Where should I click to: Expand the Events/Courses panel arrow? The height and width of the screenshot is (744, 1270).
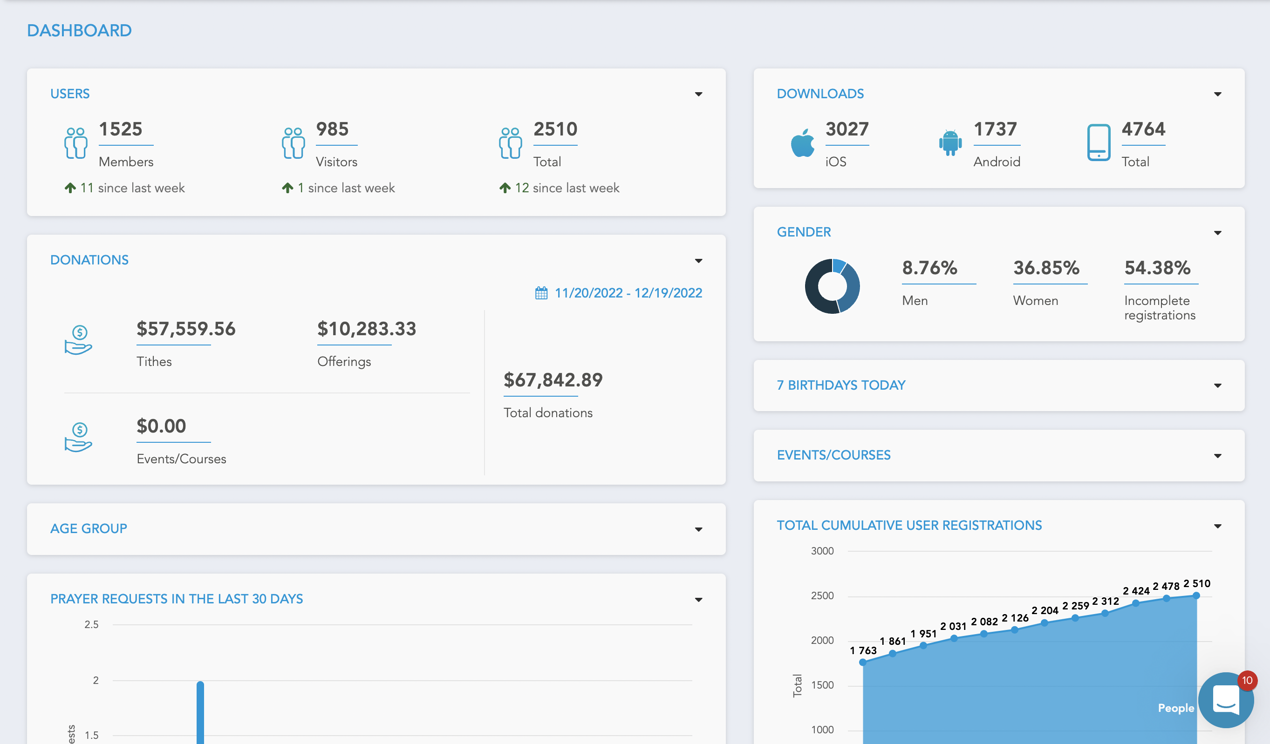coord(1217,456)
